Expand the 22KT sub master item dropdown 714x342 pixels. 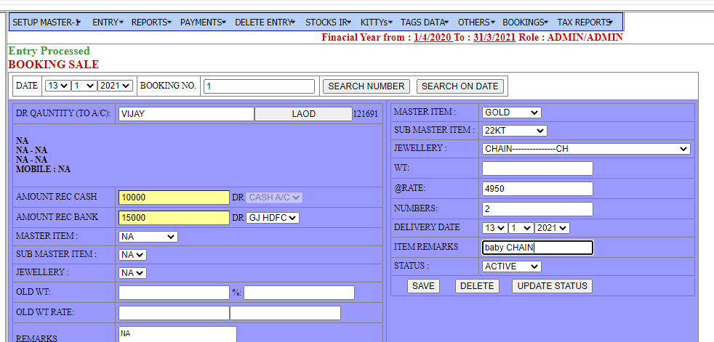(x=513, y=131)
